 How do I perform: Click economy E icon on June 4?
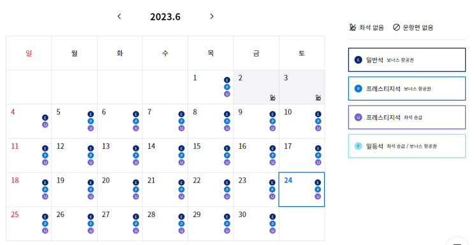(x=45, y=118)
